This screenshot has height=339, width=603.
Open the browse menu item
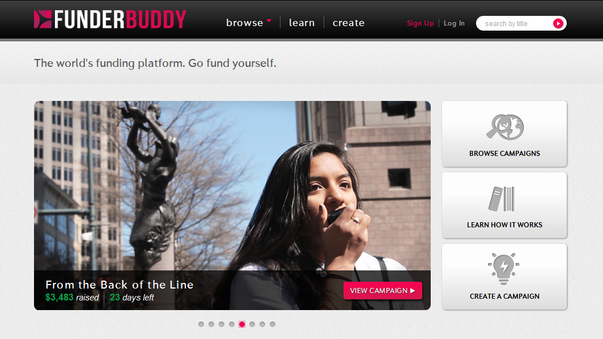(x=245, y=23)
